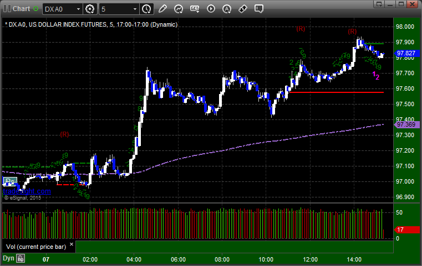
Task: Click the 50 volume axis label
Action: (x=399, y=212)
